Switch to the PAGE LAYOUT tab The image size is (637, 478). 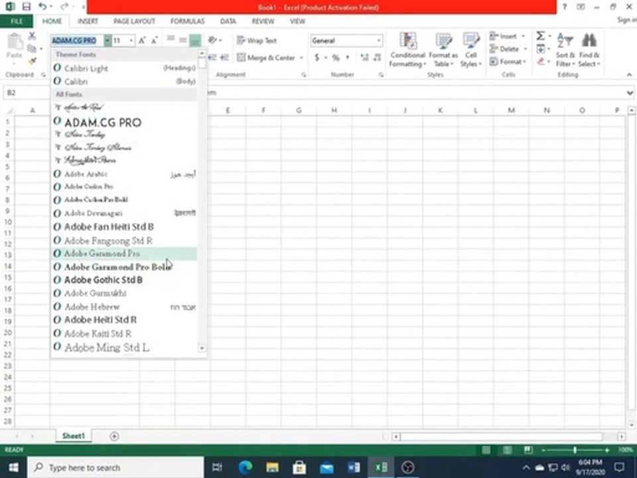134,21
